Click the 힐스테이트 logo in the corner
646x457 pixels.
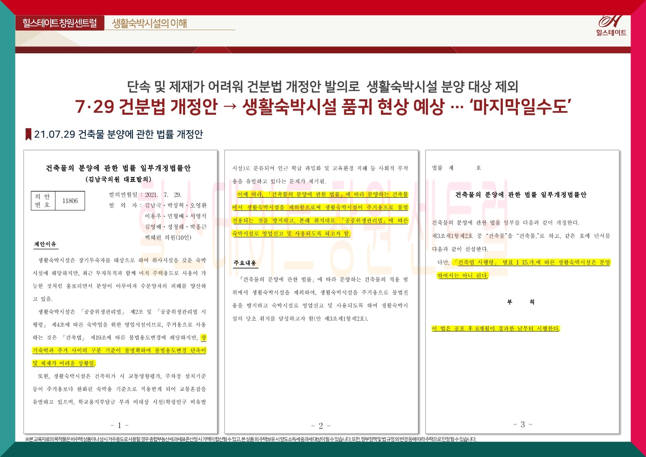(611, 26)
